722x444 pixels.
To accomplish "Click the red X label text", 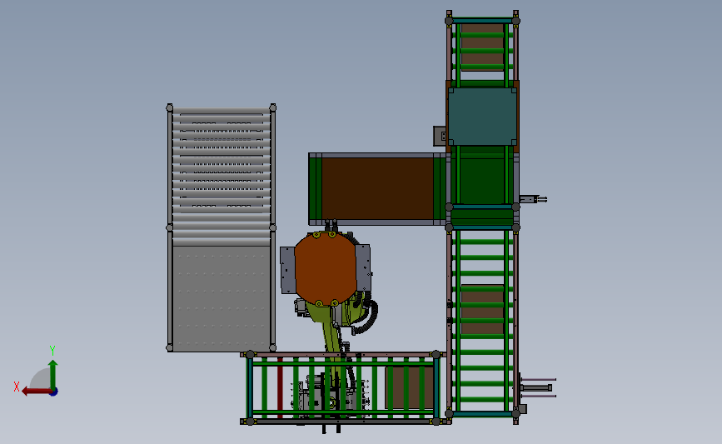I will (x=17, y=387).
